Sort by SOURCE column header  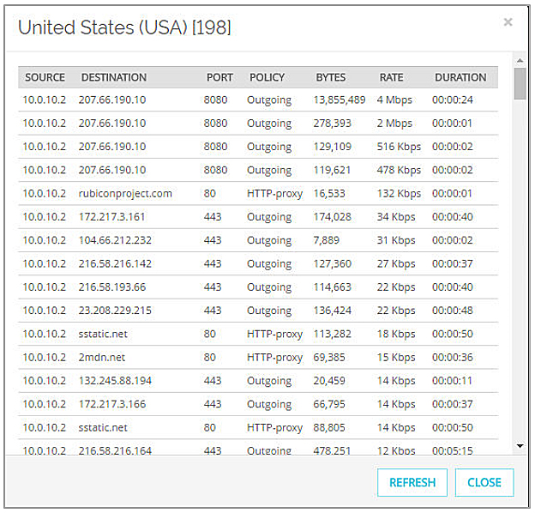(45, 77)
